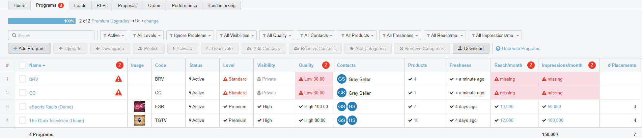This screenshot has height=138, width=642.
Task: Click the warning triangle on CC row
Action: [x=118, y=93]
